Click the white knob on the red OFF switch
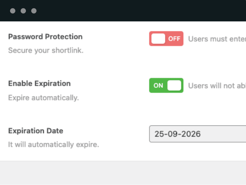246x185 pixels. click(x=158, y=39)
